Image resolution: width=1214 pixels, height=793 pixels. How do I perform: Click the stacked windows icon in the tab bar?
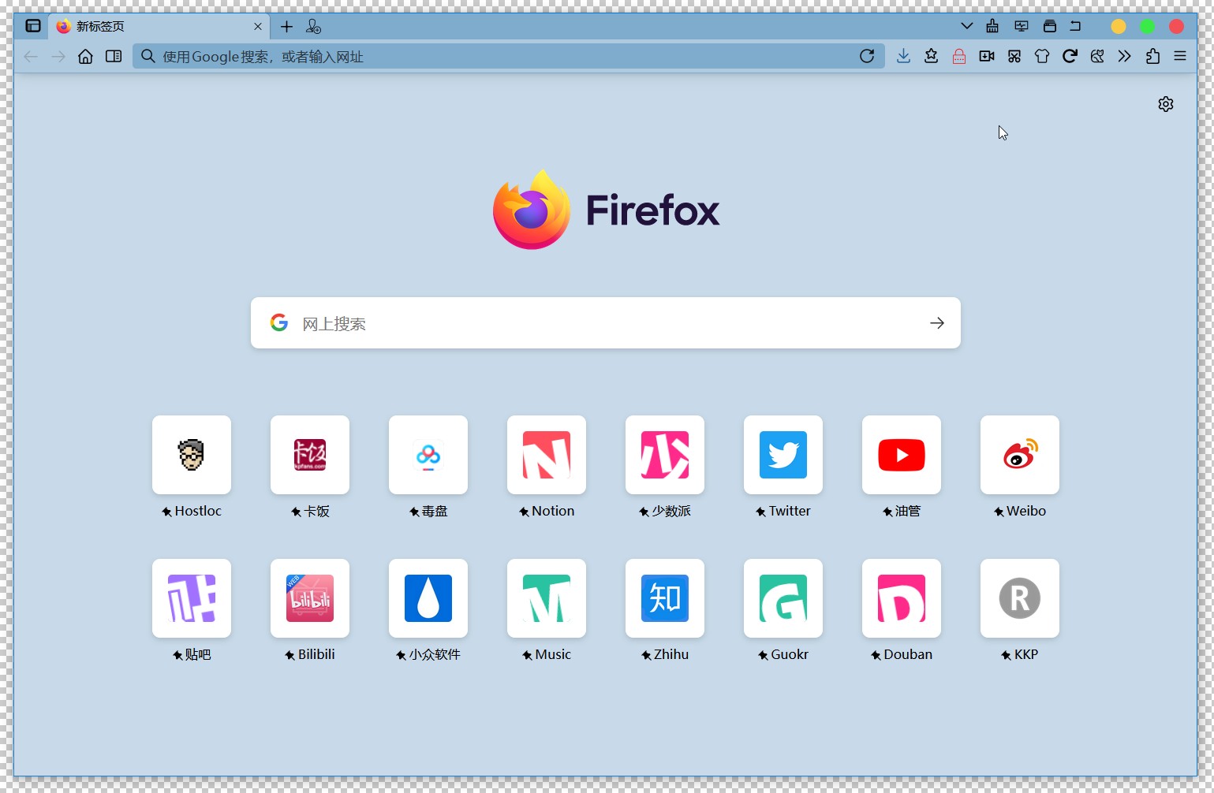(x=1049, y=26)
